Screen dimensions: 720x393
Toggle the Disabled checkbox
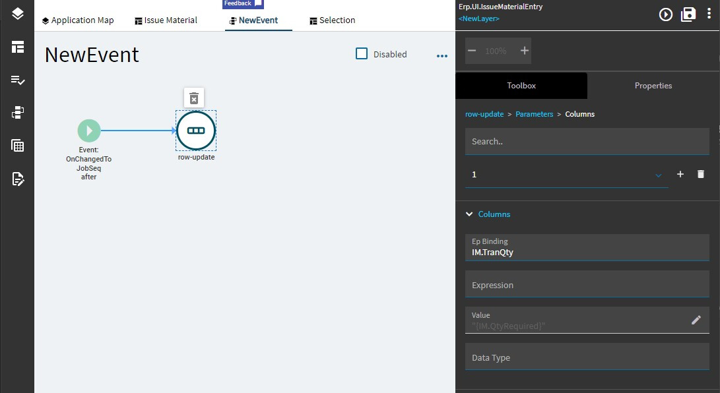pyautogui.click(x=362, y=54)
